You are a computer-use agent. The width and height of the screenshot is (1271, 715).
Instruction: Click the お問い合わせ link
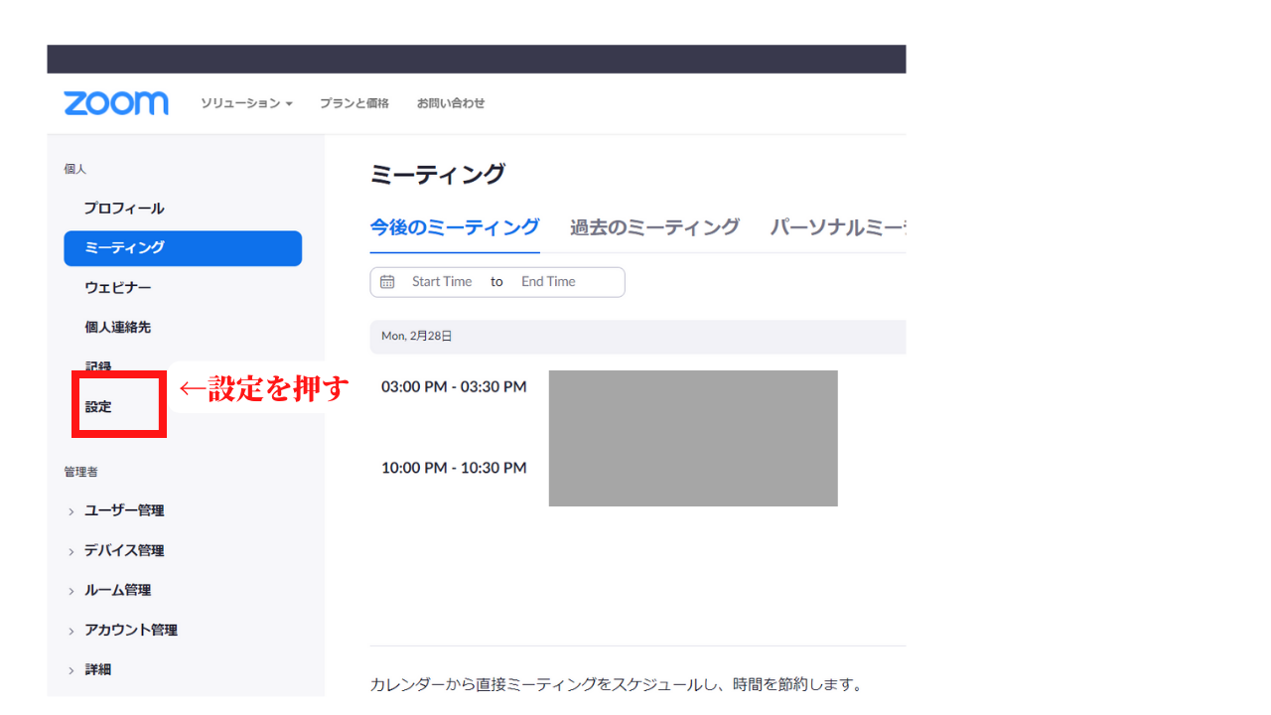451,103
